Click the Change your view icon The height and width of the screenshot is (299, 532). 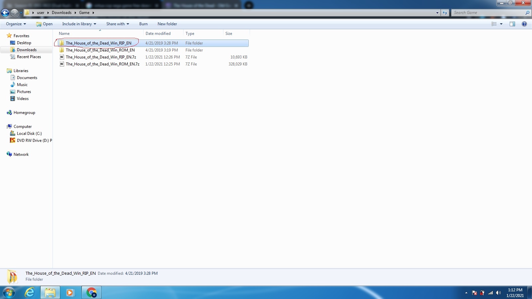[494, 24]
